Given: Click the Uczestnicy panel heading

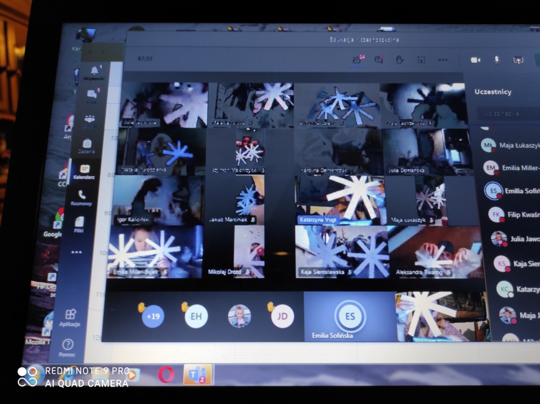Looking at the screenshot, I should coord(493,92).
